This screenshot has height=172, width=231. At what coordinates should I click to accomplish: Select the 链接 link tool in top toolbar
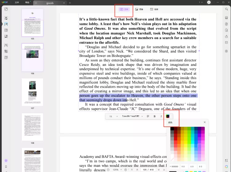[154, 9]
